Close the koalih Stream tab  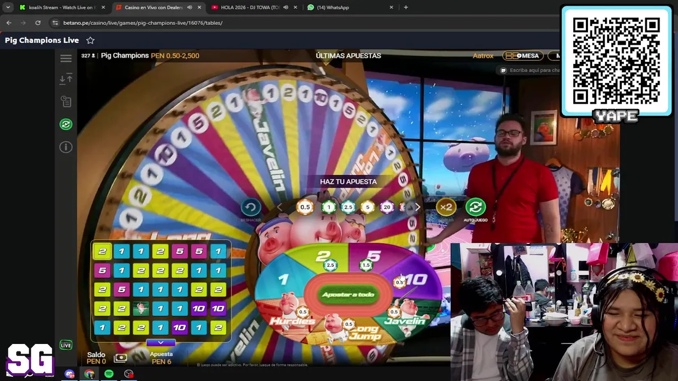tap(103, 7)
